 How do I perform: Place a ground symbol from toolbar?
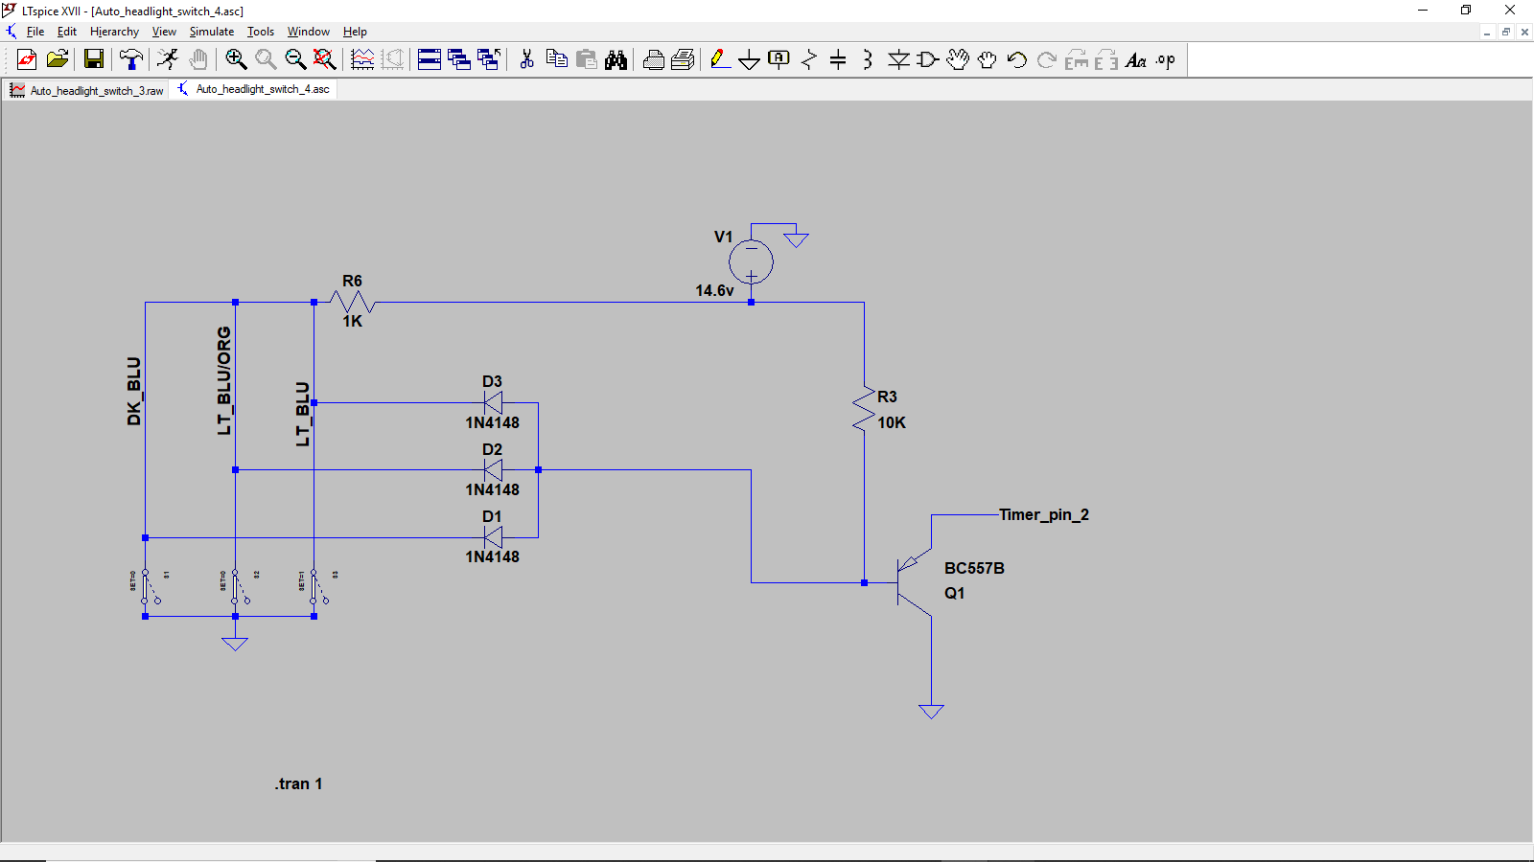tap(749, 59)
